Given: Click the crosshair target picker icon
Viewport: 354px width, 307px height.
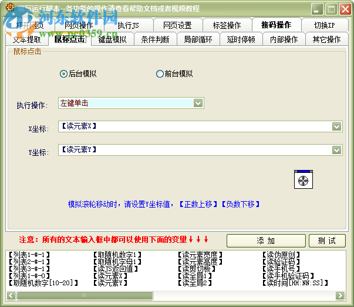Looking at the screenshot, I should [x=303, y=179].
